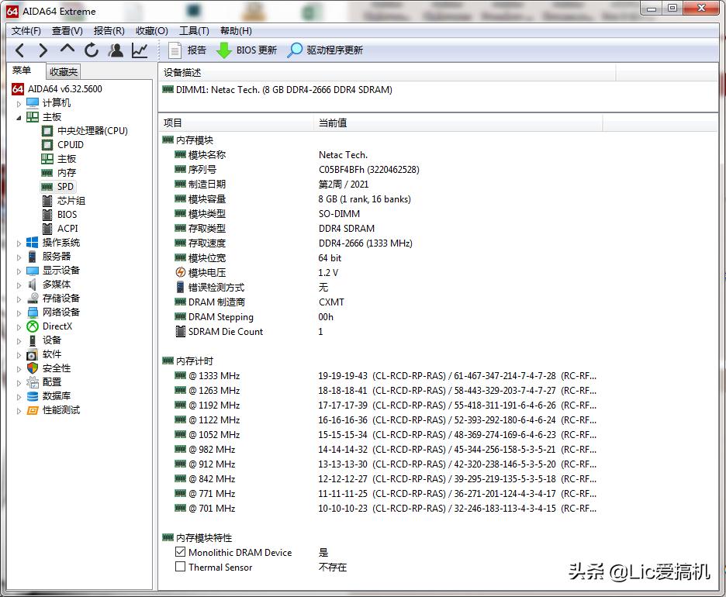Open the 报告(R) menu

click(x=109, y=30)
